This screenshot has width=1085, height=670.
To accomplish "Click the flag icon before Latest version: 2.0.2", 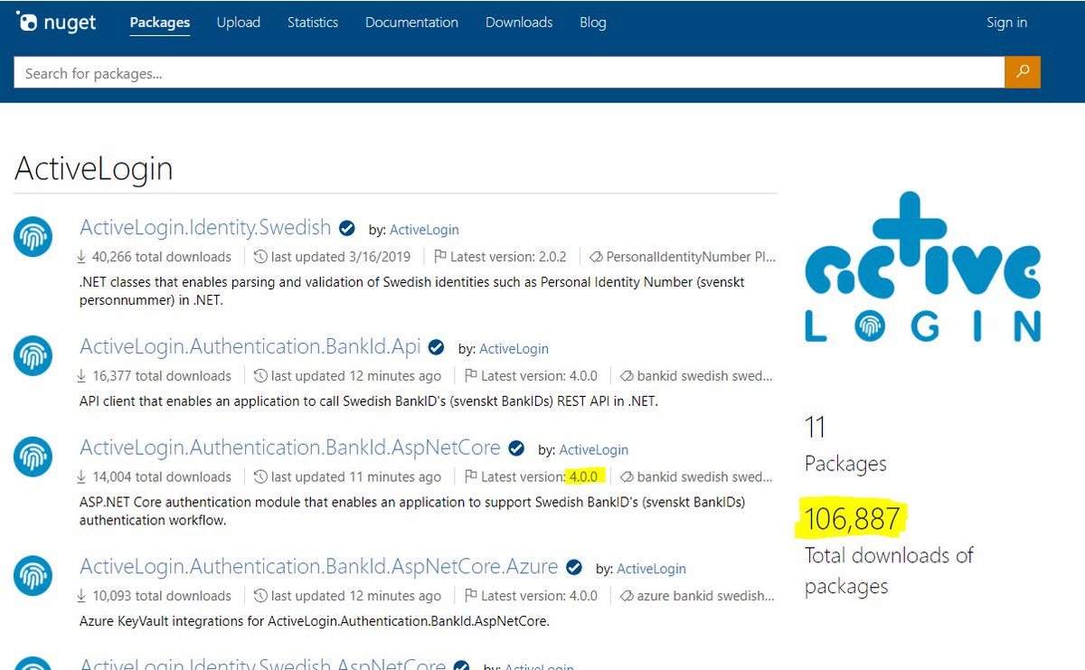I will 440,257.
